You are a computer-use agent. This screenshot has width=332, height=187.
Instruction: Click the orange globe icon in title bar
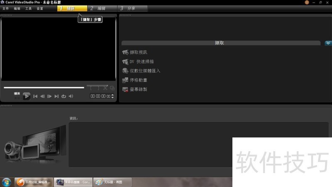(x=307, y=2)
